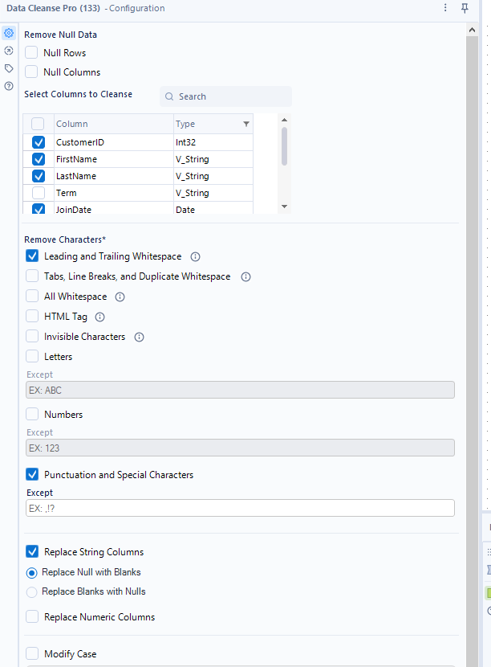491x667 pixels.
Task: Open the three-dot options menu
Action: click(445, 8)
